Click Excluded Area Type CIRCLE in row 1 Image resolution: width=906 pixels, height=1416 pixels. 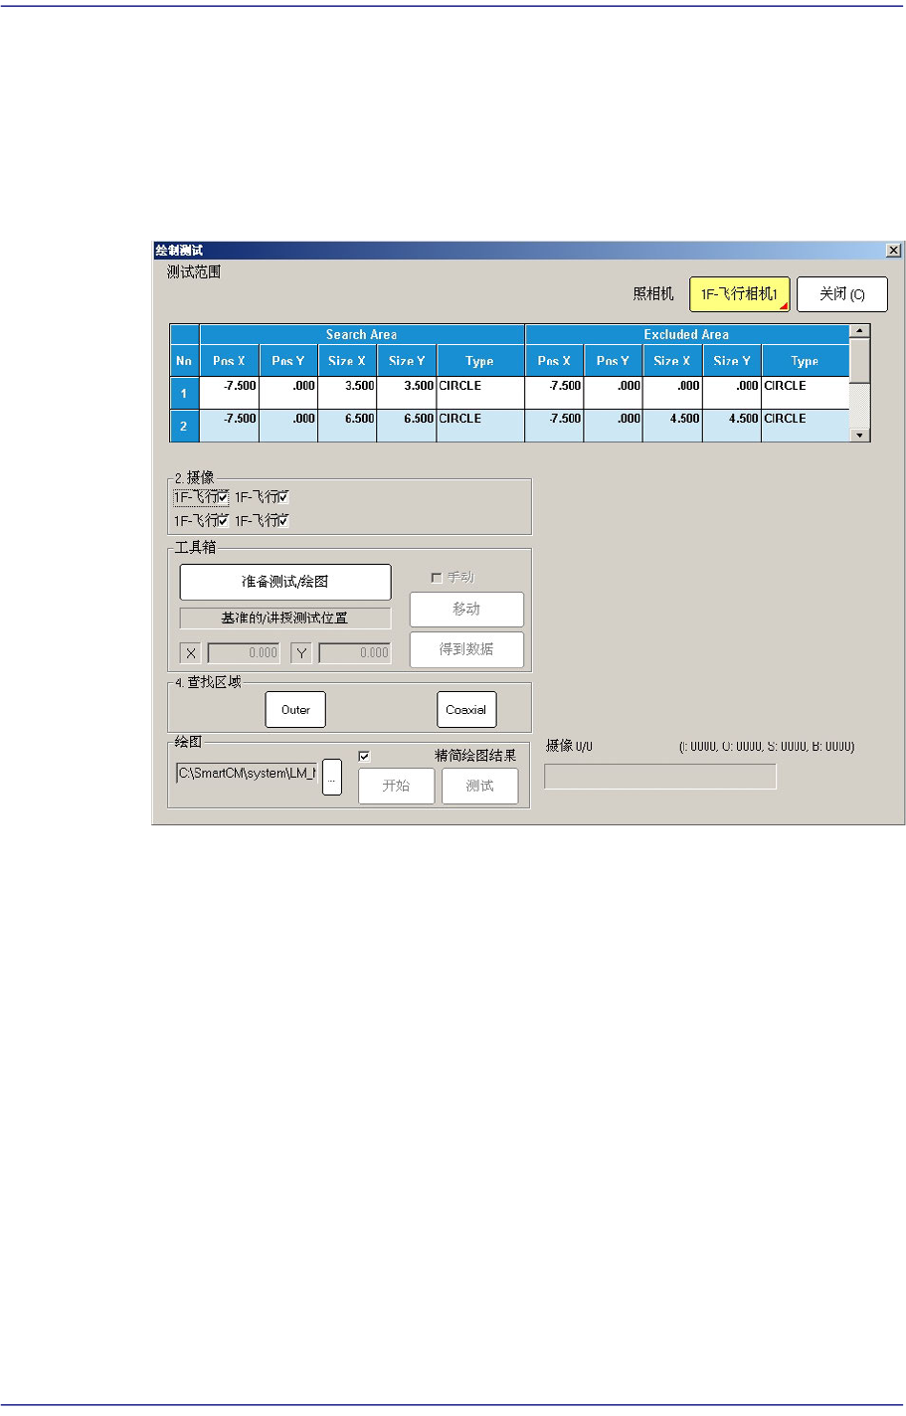coord(806,393)
